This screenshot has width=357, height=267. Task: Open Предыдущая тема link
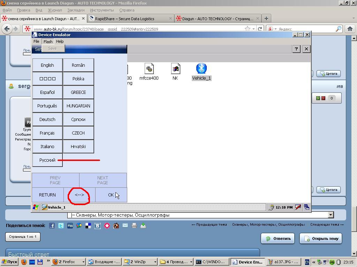coord(209,225)
